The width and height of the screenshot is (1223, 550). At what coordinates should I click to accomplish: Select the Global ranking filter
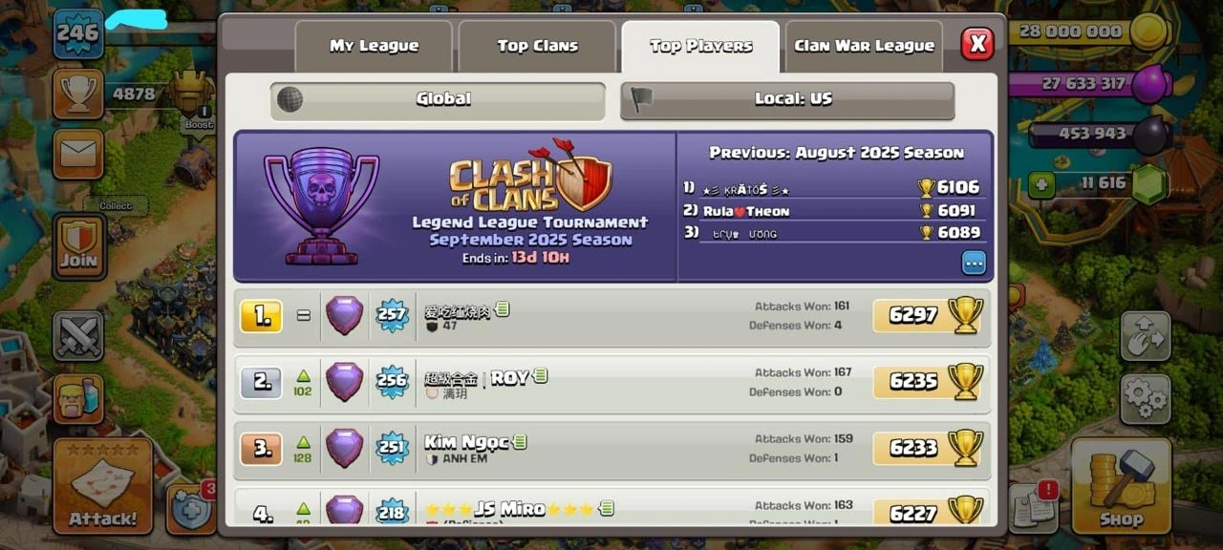pos(438,100)
